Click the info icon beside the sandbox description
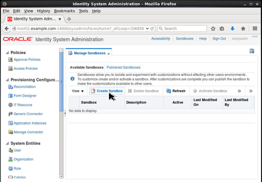The width and height of the screenshot is (262, 182). 72,79
